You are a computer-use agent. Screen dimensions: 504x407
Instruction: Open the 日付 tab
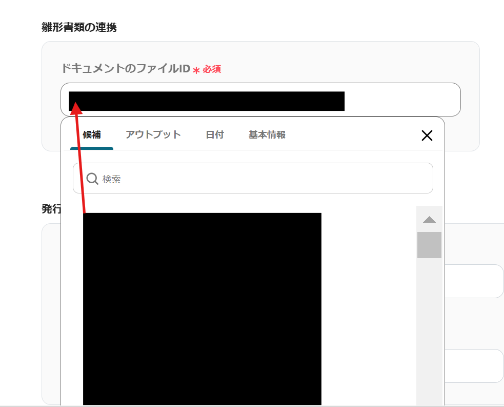[x=215, y=135]
